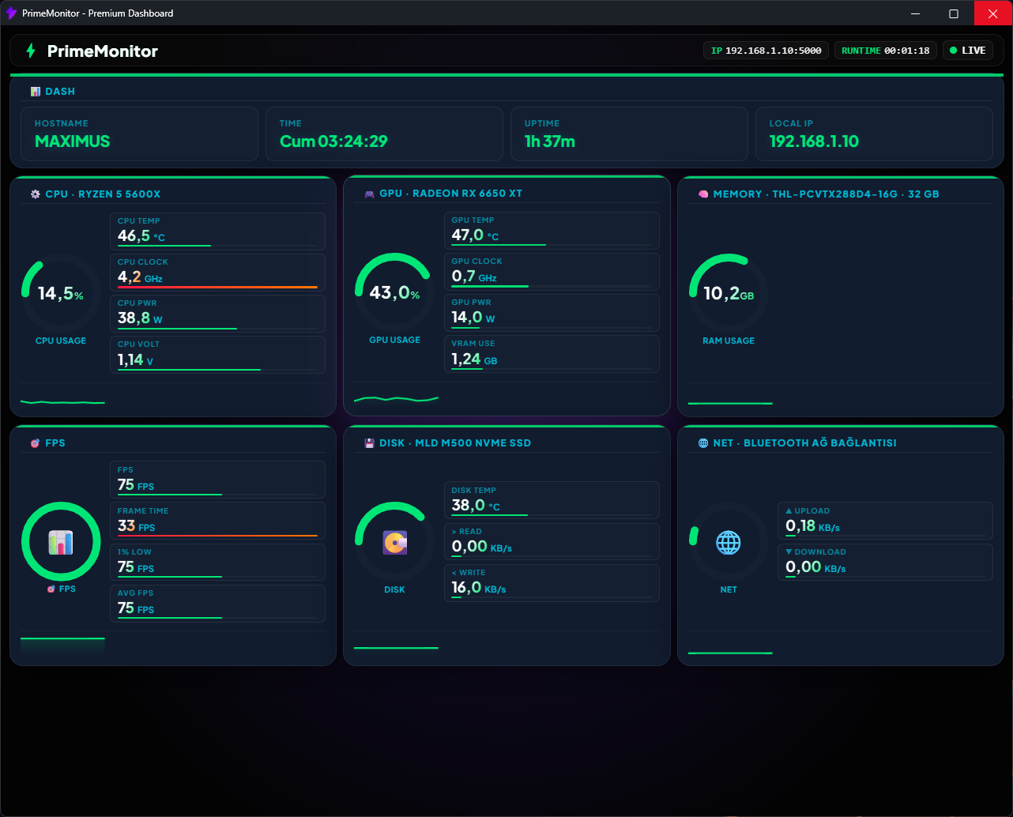Close the PrimeMonitor window
The image size is (1013, 817).
(x=993, y=13)
